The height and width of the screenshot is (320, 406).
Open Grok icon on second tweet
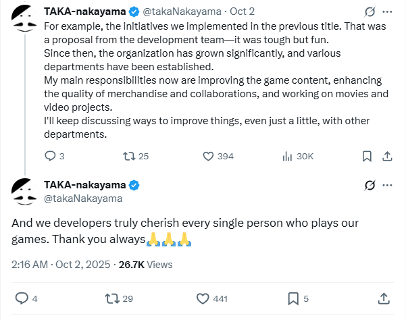click(x=370, y=185)
